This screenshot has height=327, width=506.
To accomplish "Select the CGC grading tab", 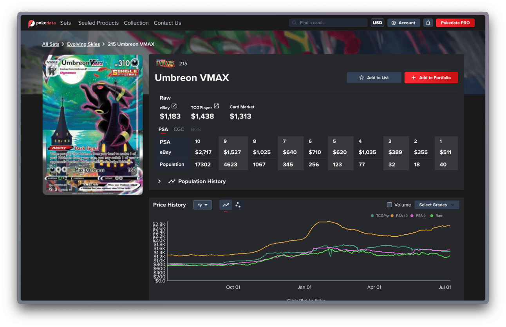I will pyautogui.click(x=179, y=129).
